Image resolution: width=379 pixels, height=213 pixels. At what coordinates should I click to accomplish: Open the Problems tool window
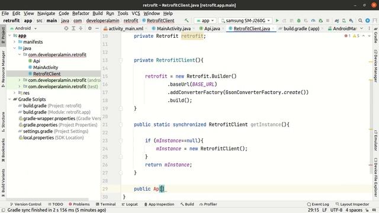79,204
